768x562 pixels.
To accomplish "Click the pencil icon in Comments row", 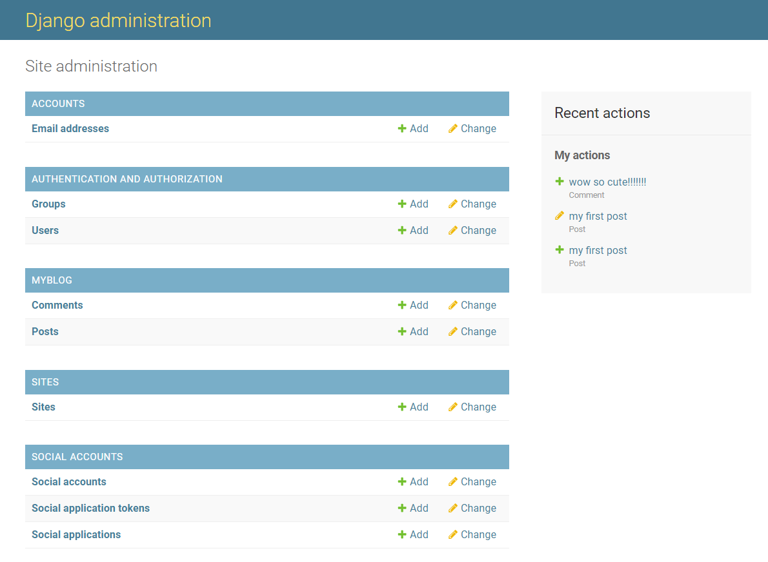I will click(x=453, y=305).
